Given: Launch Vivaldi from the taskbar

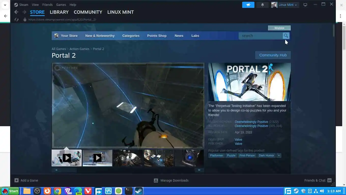Looking at the screenshot, I should pyautogui.click(x=88, y=191).
